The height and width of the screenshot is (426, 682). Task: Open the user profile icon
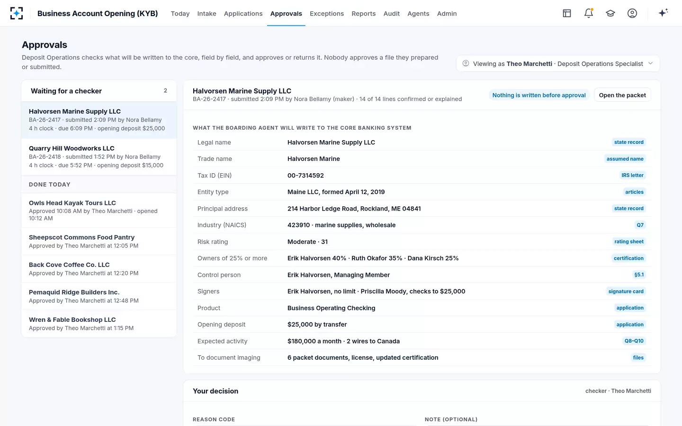click(632, 13)
